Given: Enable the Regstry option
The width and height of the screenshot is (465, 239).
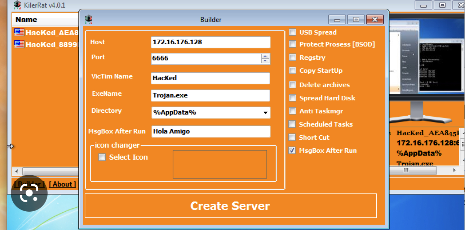Looking at the screenshot, I should [x=292, y=57].
